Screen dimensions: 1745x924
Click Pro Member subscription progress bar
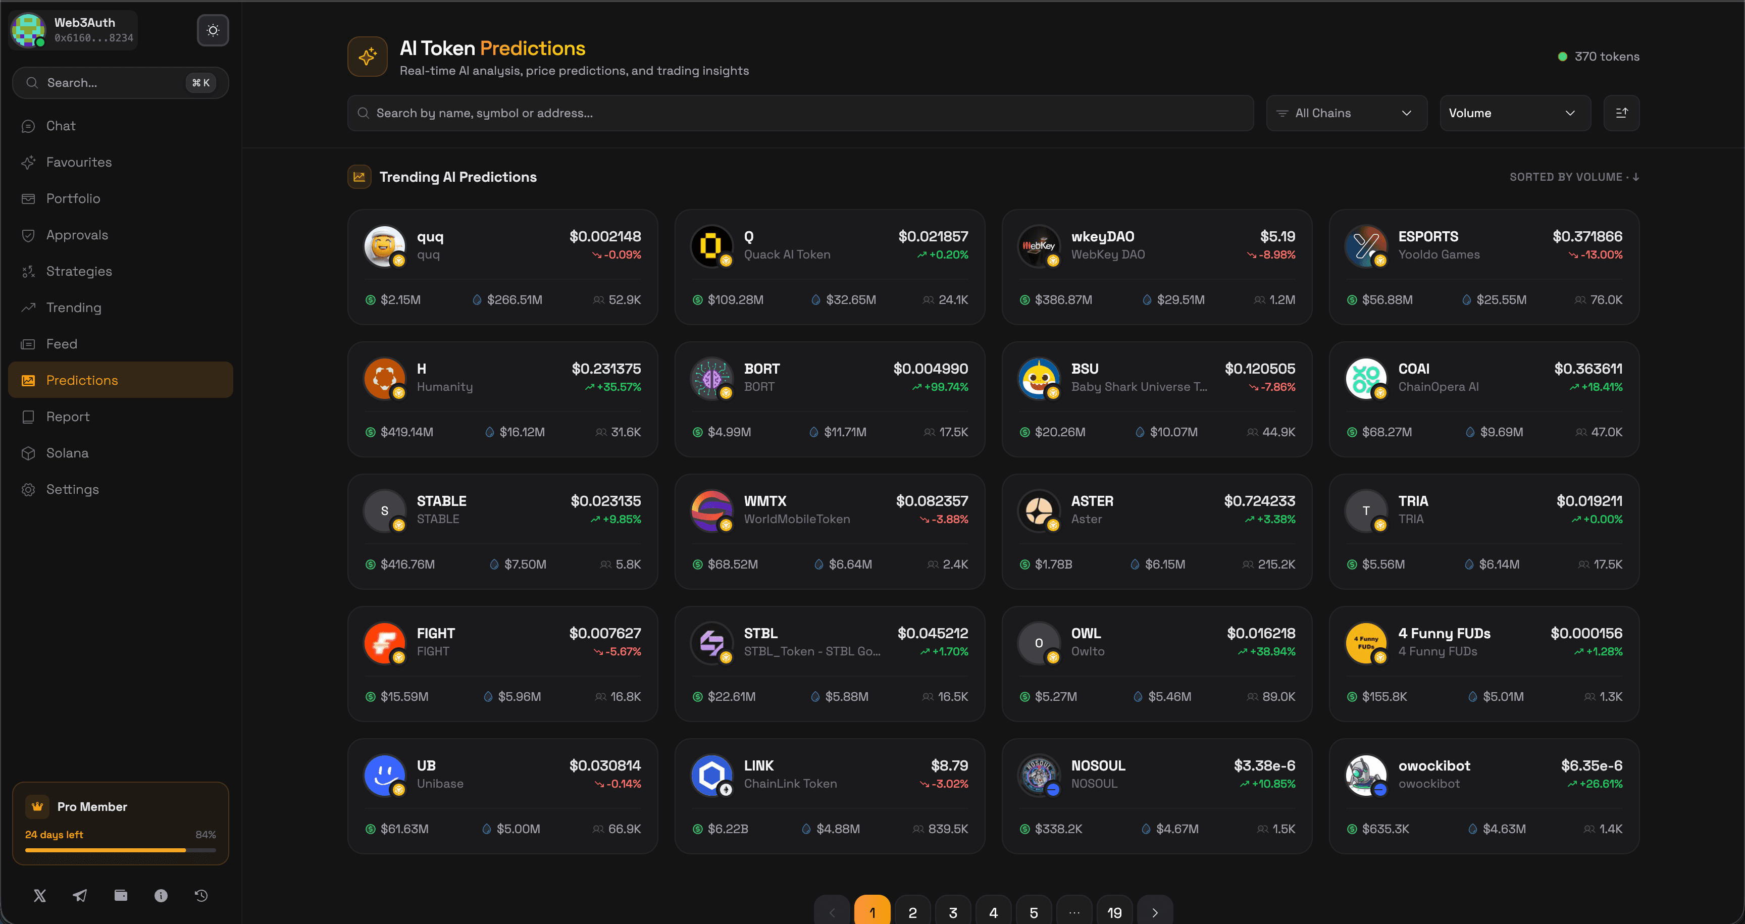(x=121, y=850)
